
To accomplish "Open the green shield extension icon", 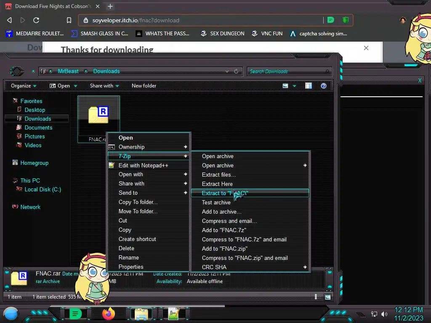I will 346,20.
